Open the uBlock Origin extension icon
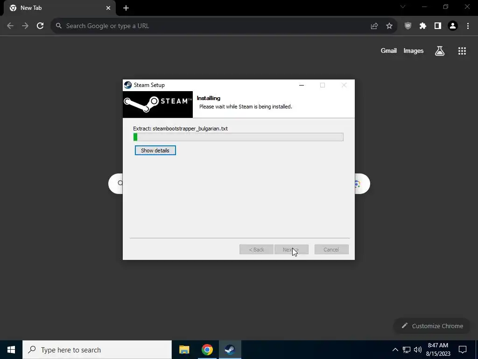 point(408,26)
